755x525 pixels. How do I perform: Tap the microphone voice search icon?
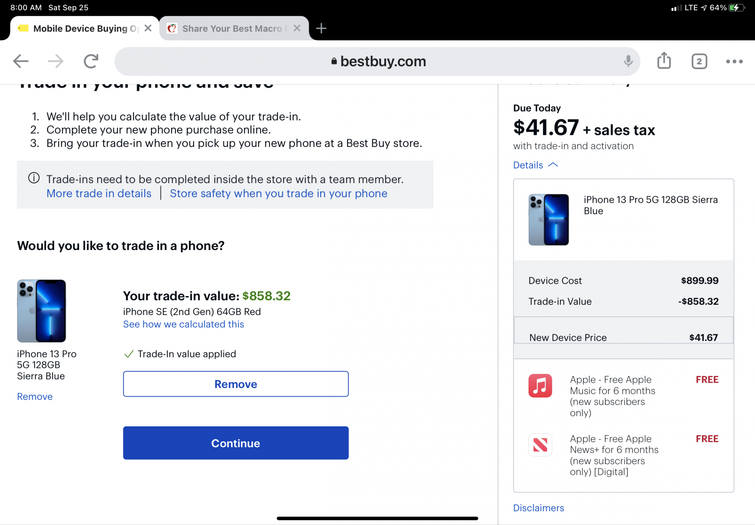pos(628,61)
